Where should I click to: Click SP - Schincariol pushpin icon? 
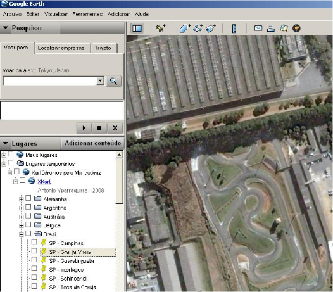pyautogui.click(x=44, y=278)
